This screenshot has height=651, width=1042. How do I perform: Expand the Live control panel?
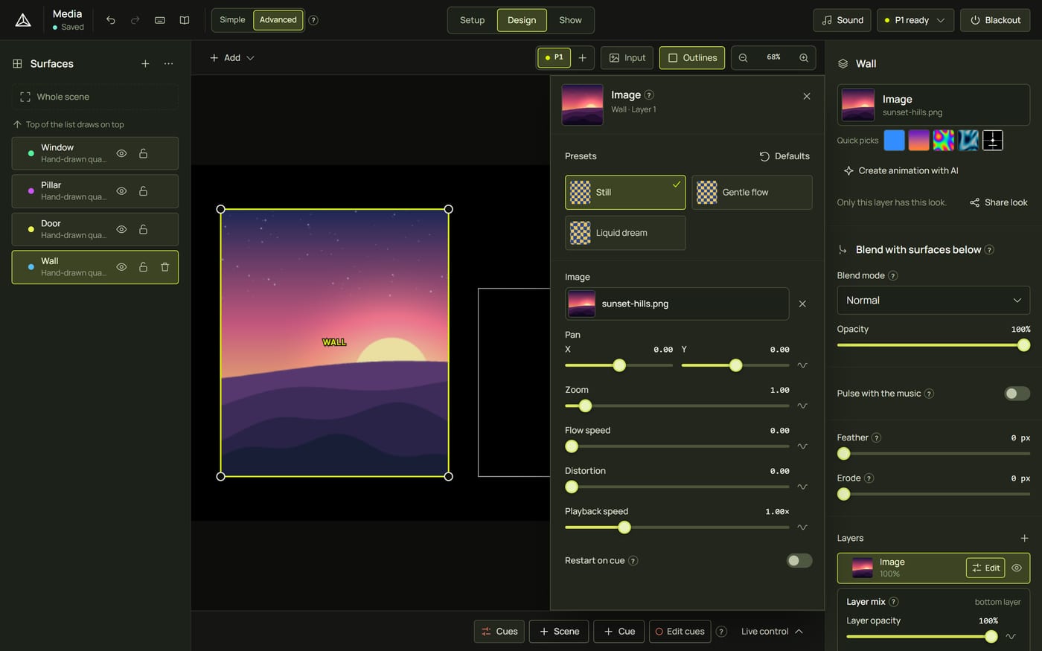pyautogui.click(x=772, y=632)
